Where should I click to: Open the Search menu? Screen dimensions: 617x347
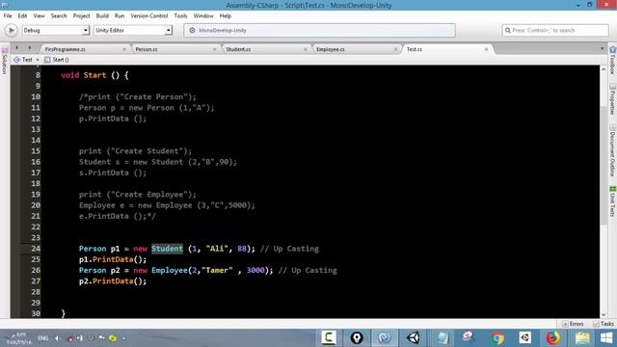coord(59,15)
